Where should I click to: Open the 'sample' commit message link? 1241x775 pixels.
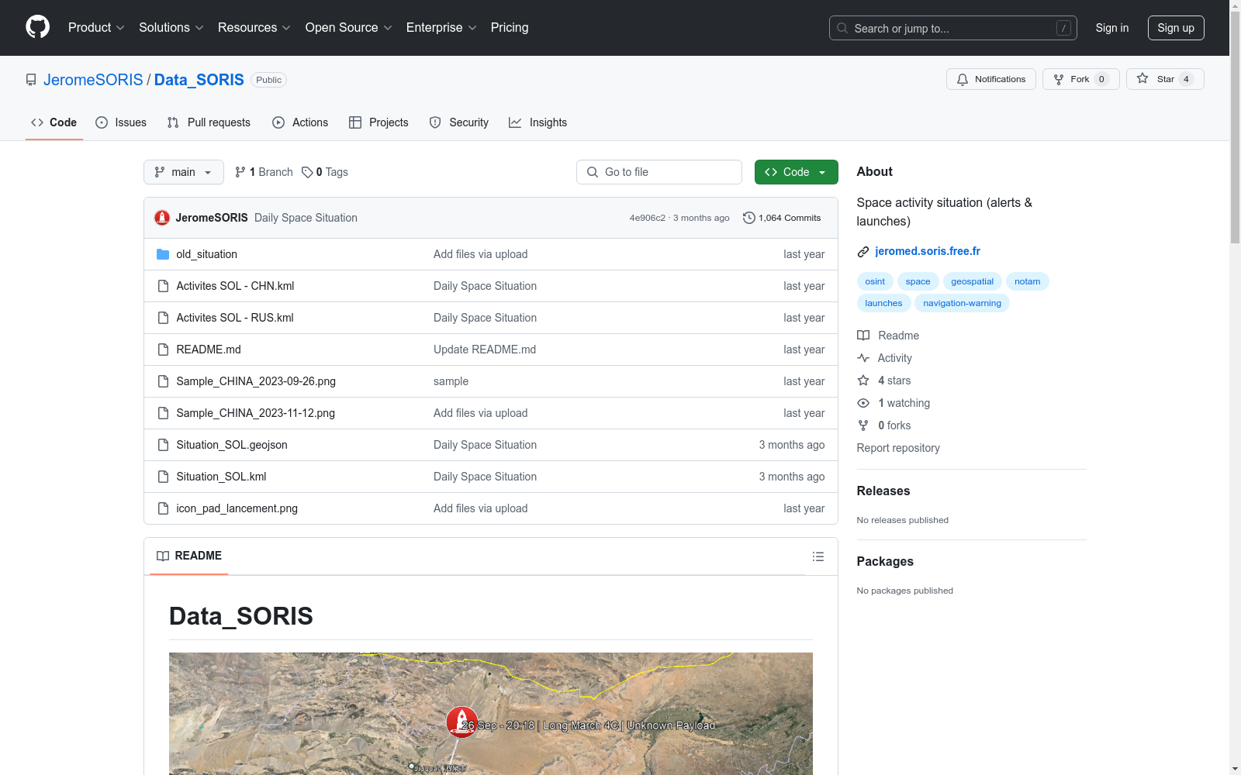click(x=451, y=381)
